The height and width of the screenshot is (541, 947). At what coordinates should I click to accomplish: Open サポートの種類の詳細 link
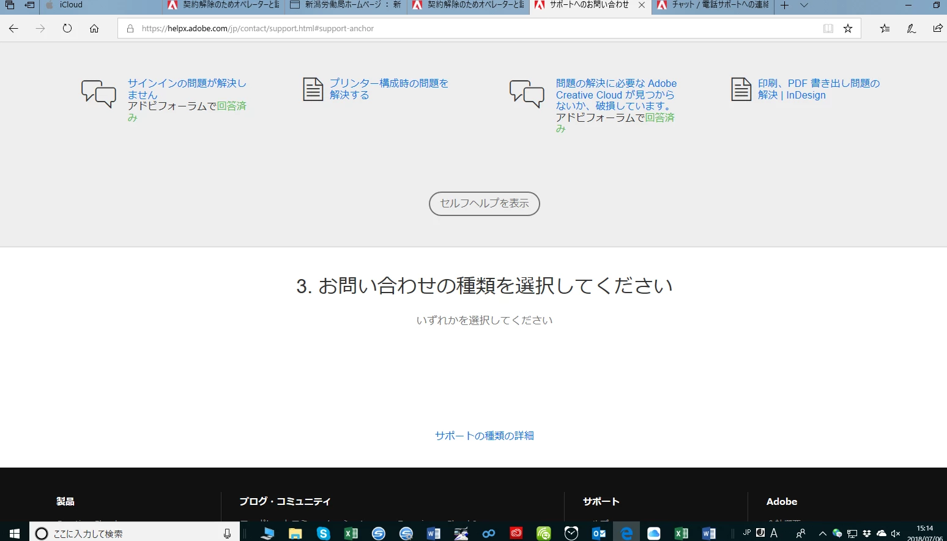[485, 436]
